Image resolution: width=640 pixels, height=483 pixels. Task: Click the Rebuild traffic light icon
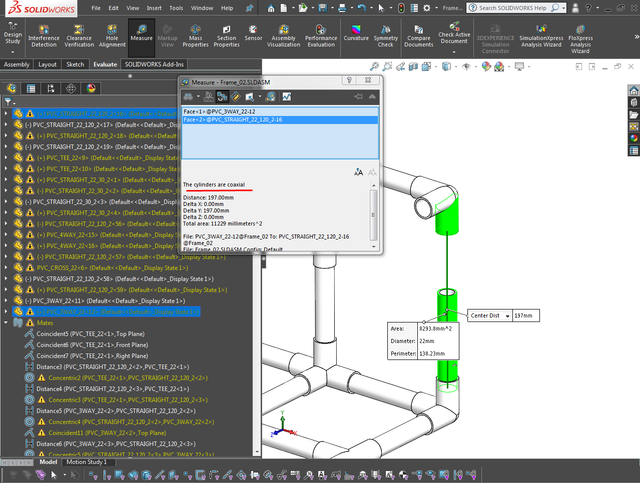click(x=401, y=8)
